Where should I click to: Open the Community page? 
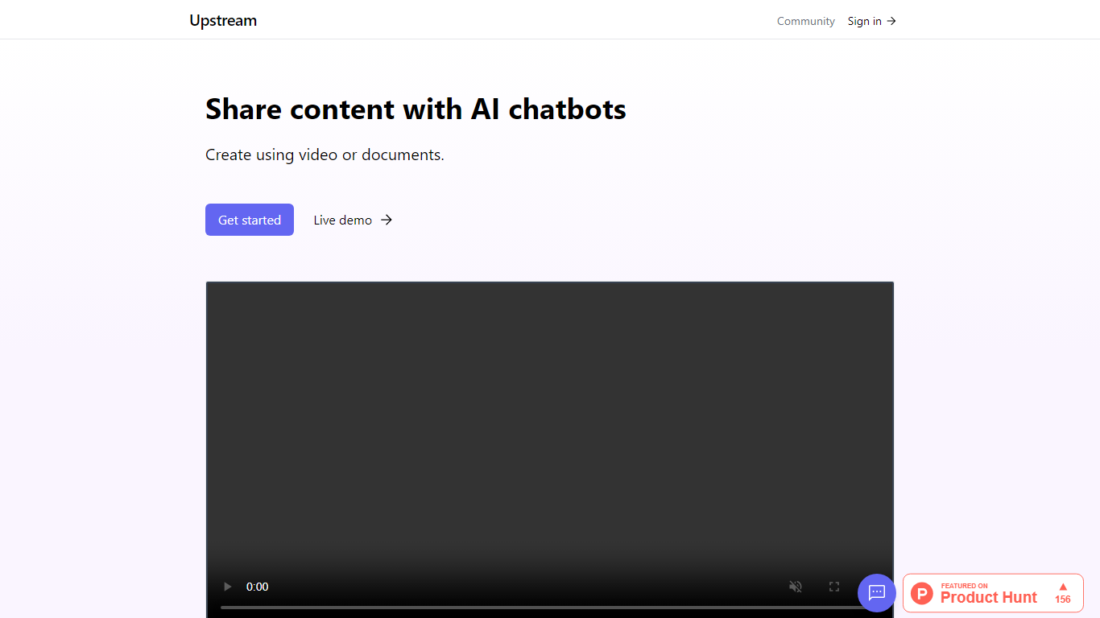(805, 21)
